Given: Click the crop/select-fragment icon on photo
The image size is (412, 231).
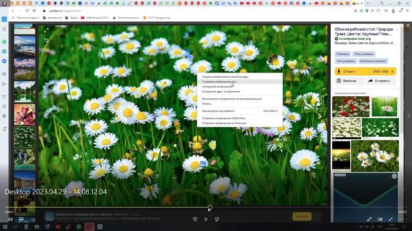Looking at the screenshot, I should point(46,40).
